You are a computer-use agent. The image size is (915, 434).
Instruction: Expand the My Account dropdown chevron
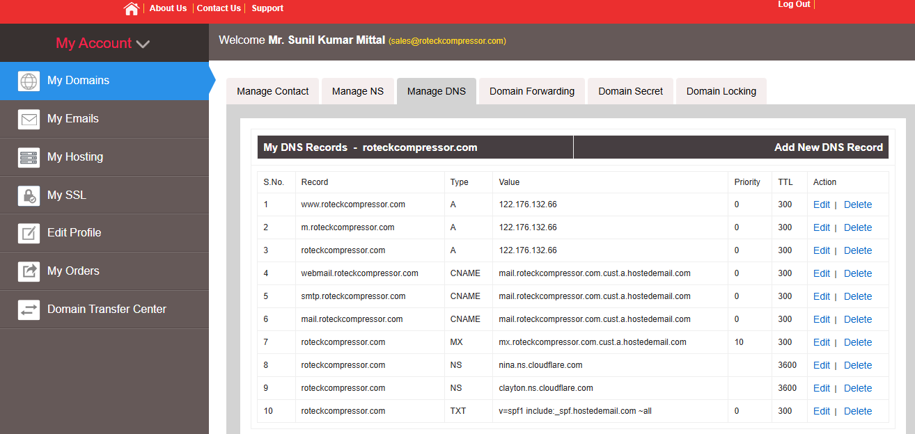tap(143, 44)
